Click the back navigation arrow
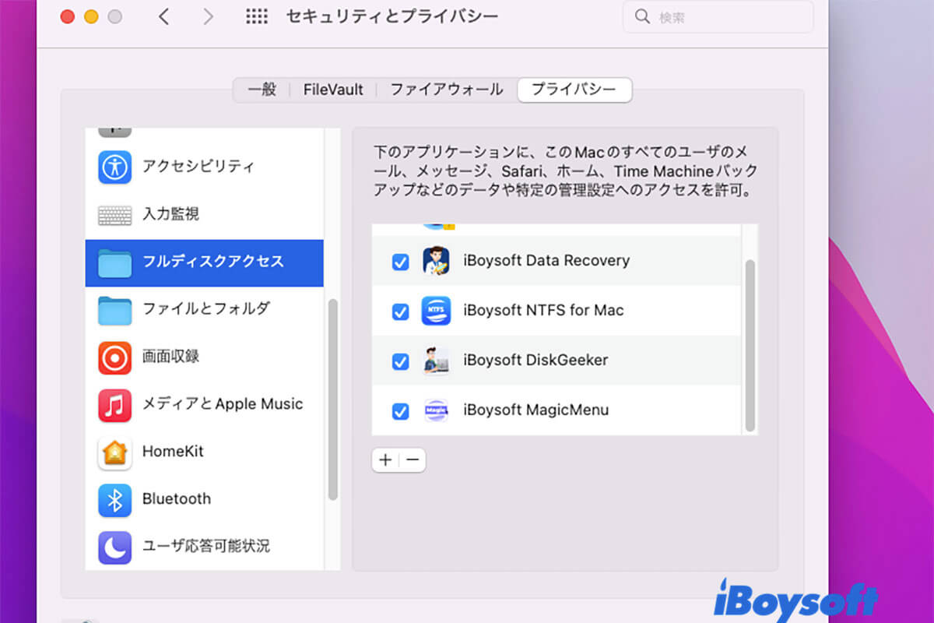Viewport: 934px width, 623px height. 163,16
